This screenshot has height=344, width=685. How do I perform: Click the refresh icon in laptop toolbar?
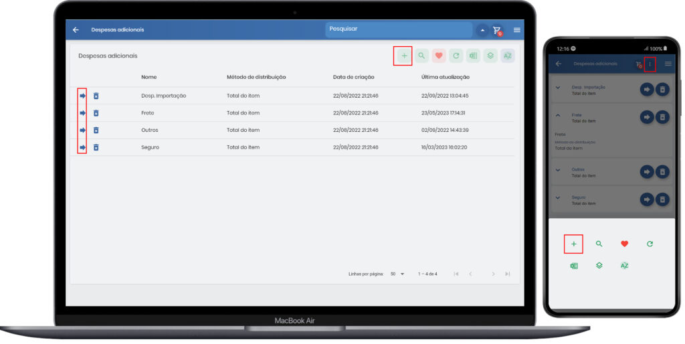(456, 56)
